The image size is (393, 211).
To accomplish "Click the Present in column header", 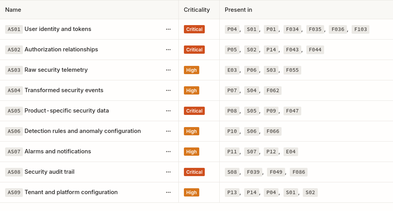I will click(238, 10).
